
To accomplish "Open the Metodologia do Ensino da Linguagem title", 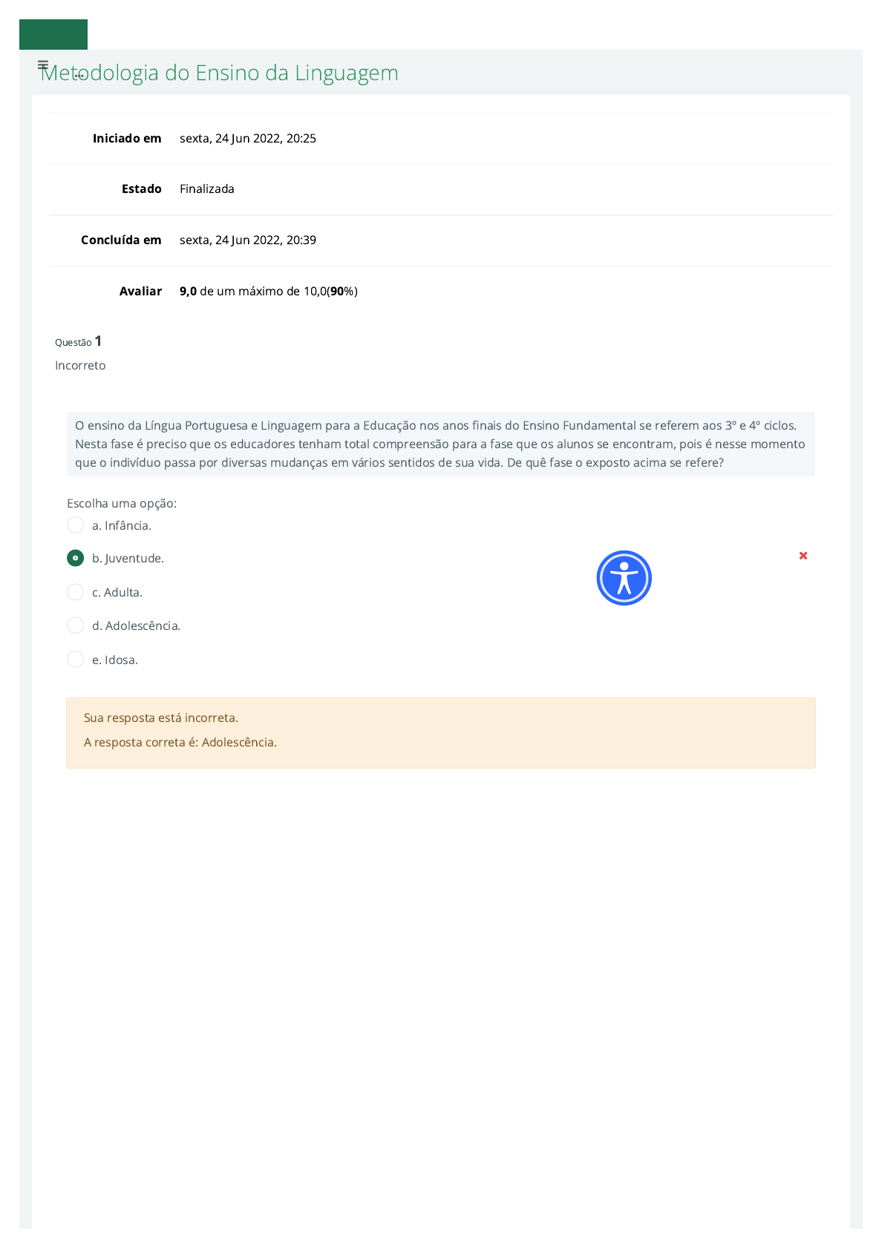I will pos(220,73).
